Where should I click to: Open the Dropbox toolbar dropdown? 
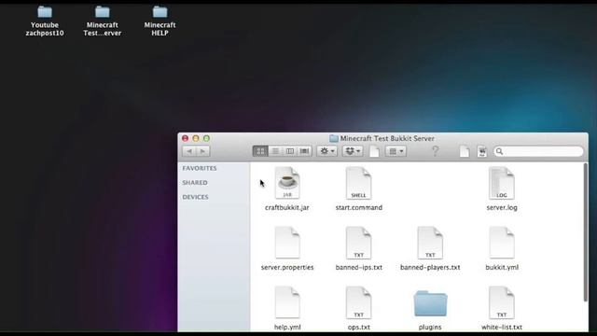pos(353,151)
